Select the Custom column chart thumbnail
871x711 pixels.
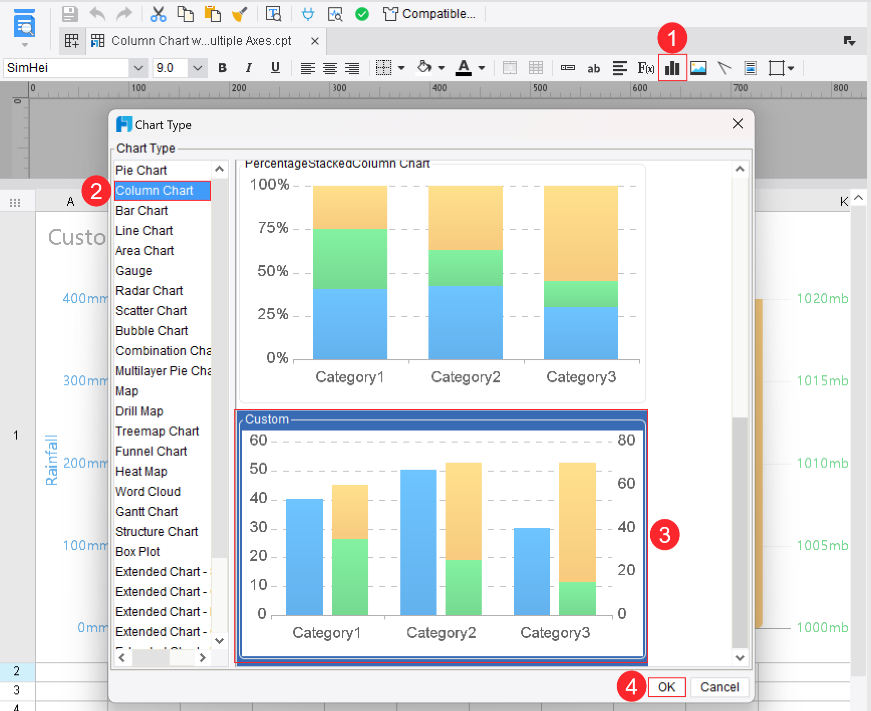[442, 537]
